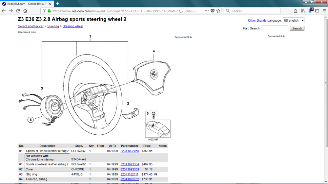Screen dimensions: 328x184
Task: Focus the Zoeken search box
Action: coord(252,11)
